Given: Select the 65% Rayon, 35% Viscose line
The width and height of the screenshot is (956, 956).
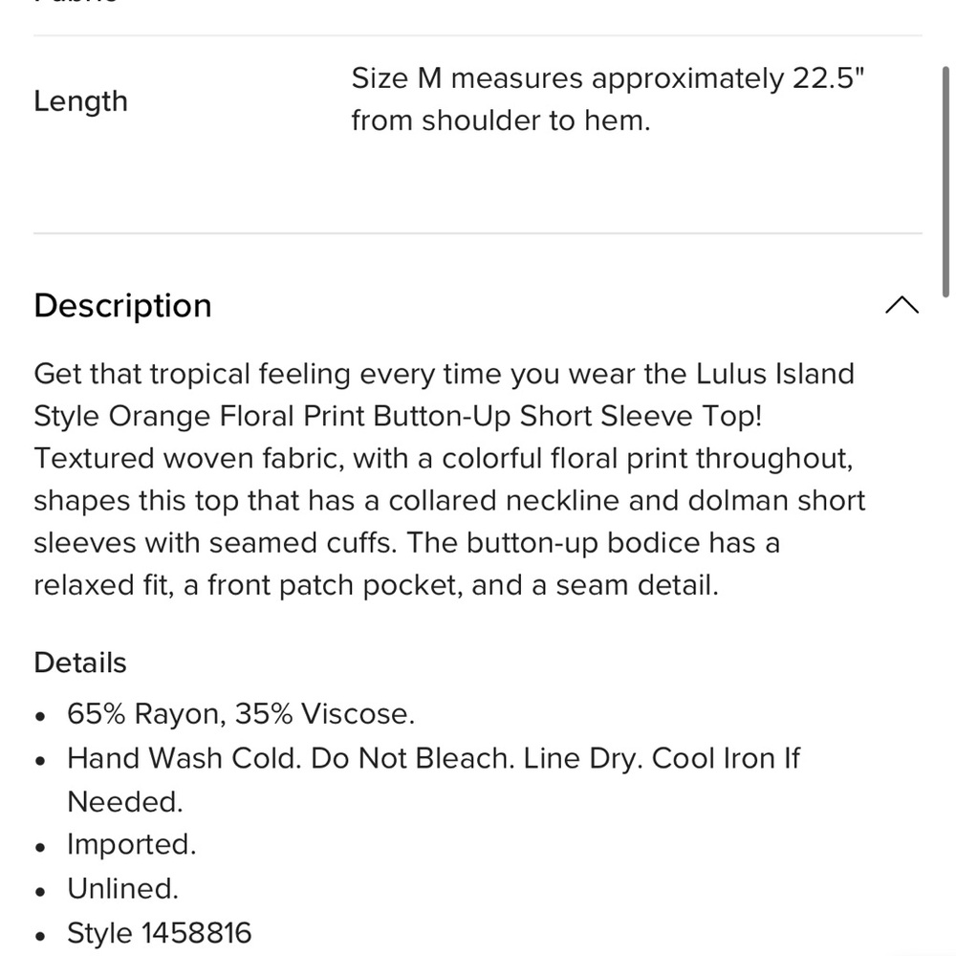Looking at the screenshot, I should 241,714.
